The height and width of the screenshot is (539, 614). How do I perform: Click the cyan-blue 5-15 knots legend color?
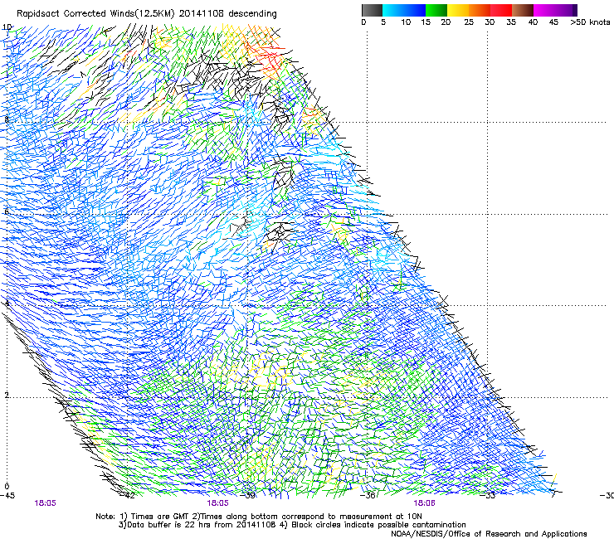click(404, 10)
